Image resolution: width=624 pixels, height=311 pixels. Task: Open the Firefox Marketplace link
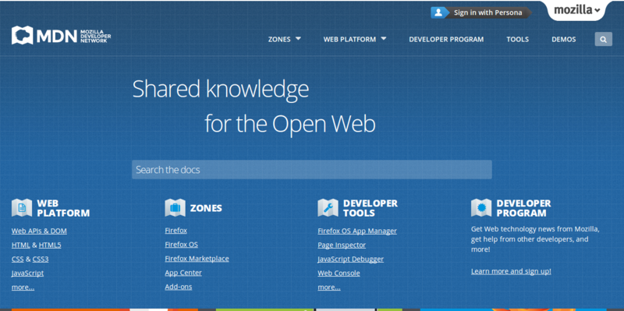click(197, 259)
